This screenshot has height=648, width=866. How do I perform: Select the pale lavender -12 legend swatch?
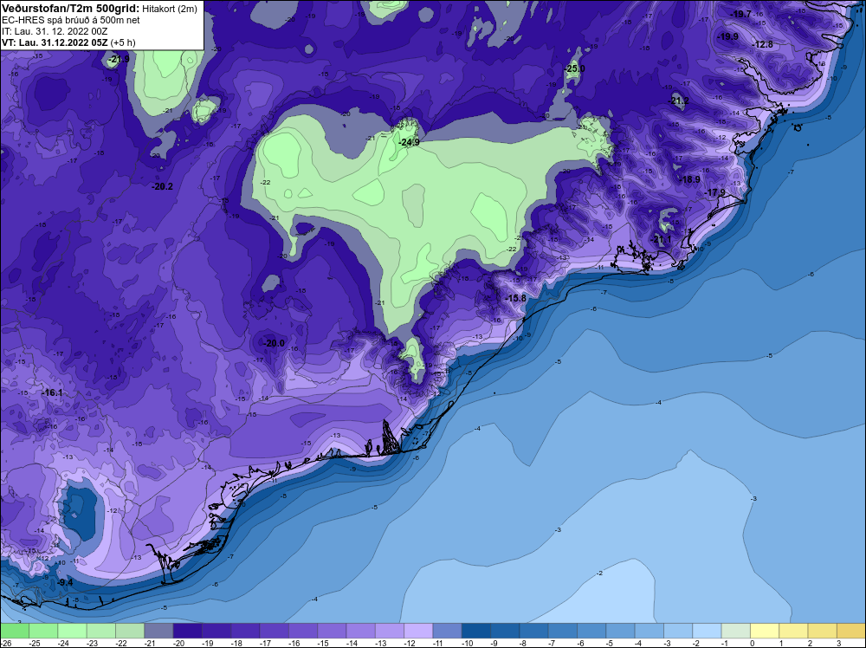click(418, 631)
